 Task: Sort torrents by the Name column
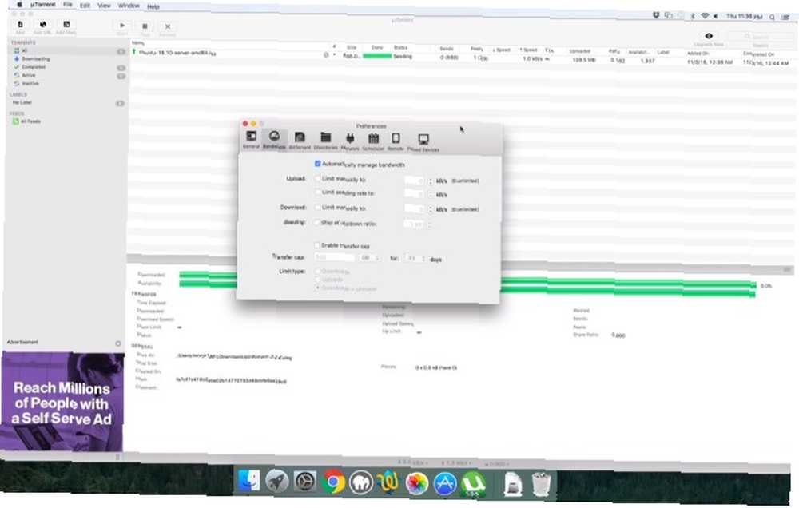click(137, 43)
